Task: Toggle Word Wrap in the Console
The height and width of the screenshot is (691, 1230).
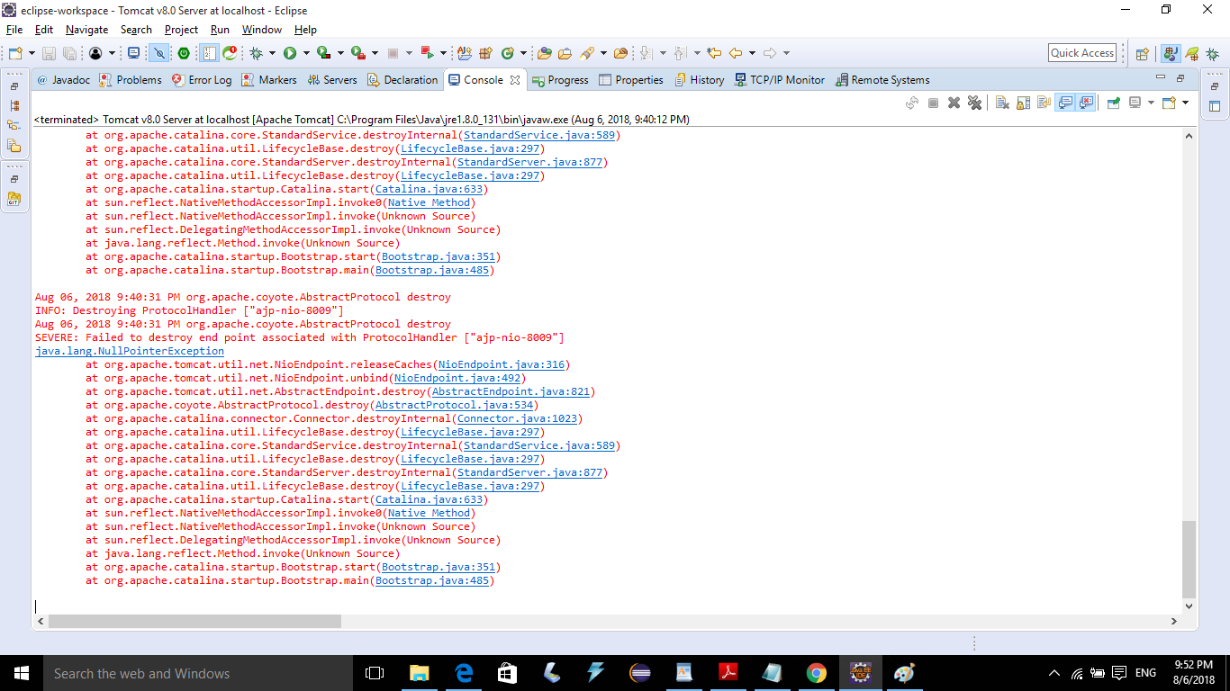Action: (x=1042, y=102)
